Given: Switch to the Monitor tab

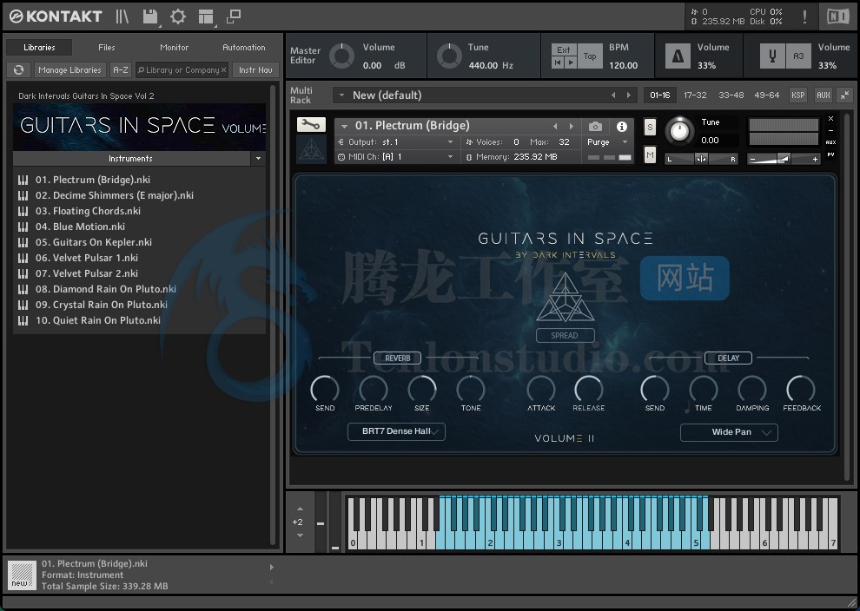Looking at the screenshot, I should click(174, 48).
